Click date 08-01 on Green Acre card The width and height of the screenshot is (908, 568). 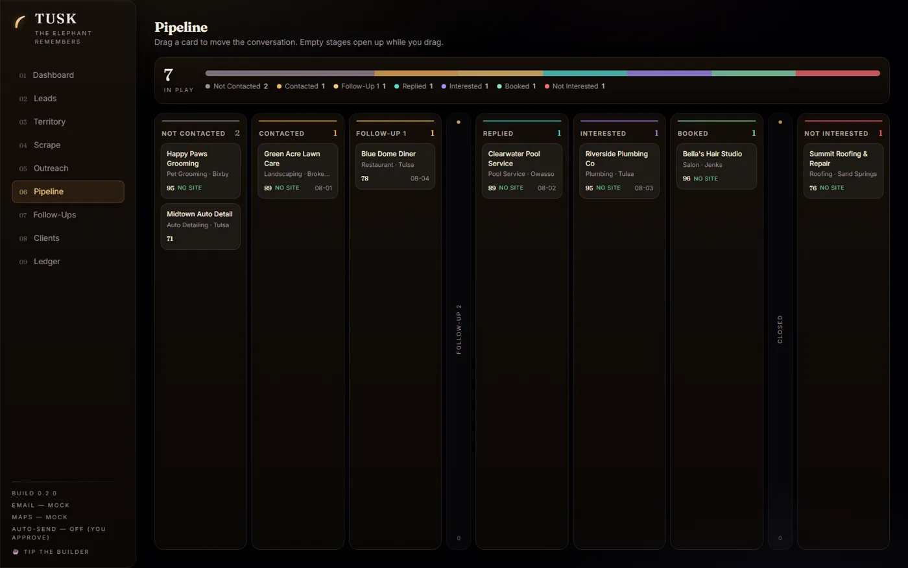(323, 188)
